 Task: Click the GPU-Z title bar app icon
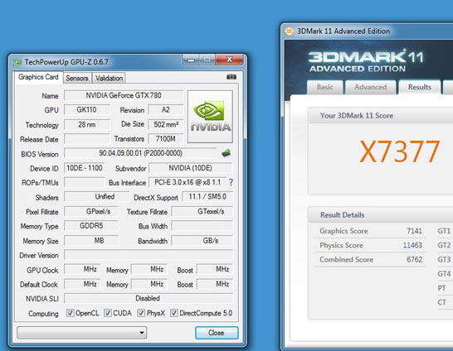(x=18, y=62)
